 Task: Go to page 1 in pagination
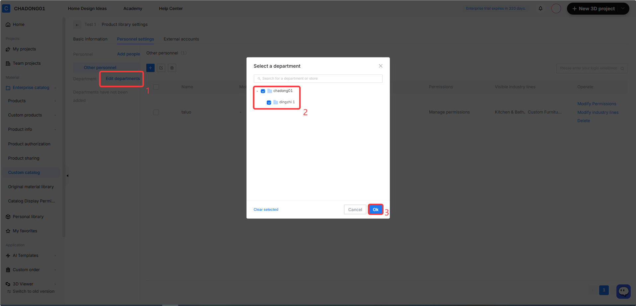tap(604, 290)
